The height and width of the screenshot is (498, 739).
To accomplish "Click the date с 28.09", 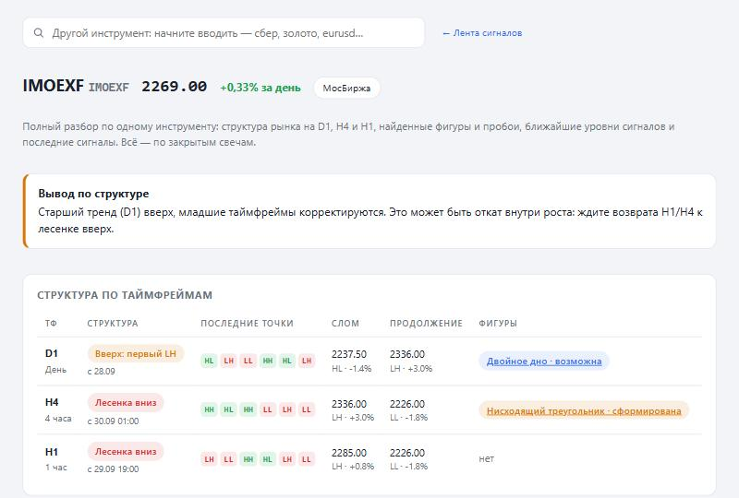I will point(102,371).
